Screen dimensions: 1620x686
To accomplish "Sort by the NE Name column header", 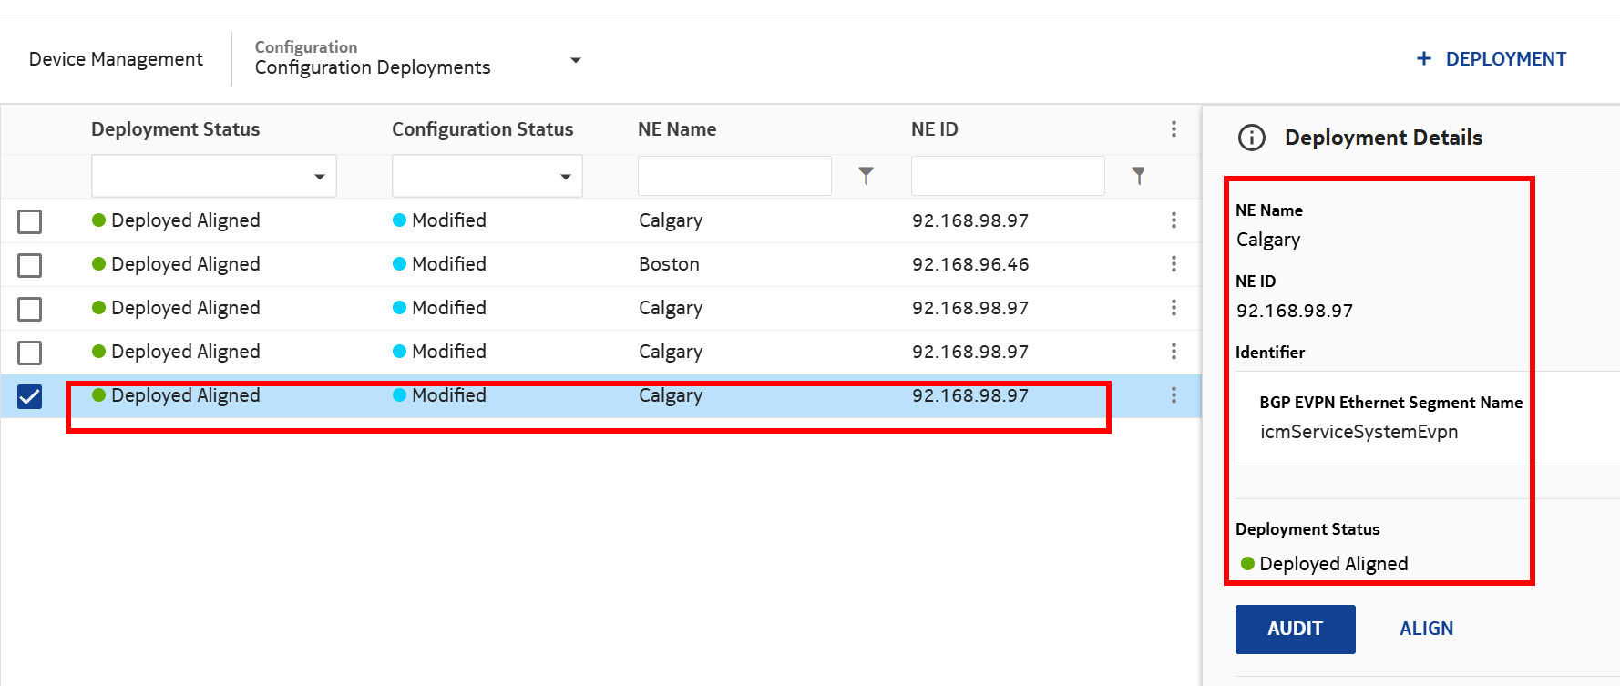I will click(677, 129).
